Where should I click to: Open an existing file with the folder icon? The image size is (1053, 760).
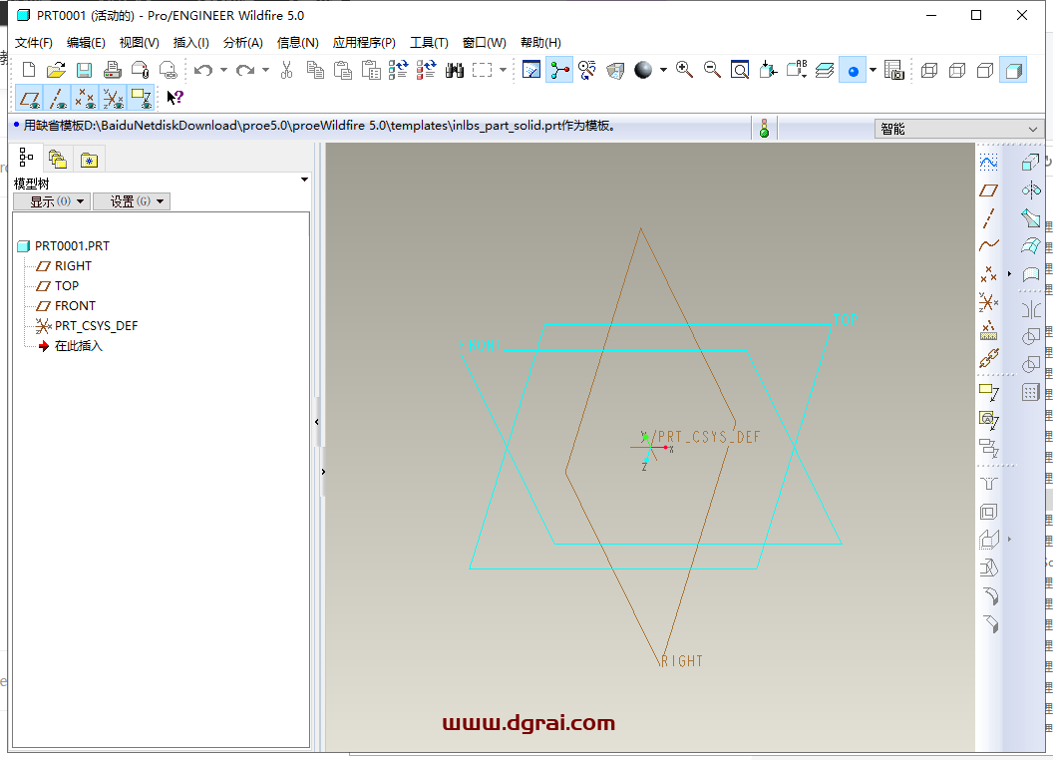pos(57,70)
